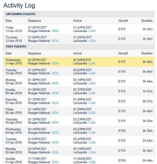Open DCA link for 13-Apr-2018 flight
The image size is (157, 164).
55,31
